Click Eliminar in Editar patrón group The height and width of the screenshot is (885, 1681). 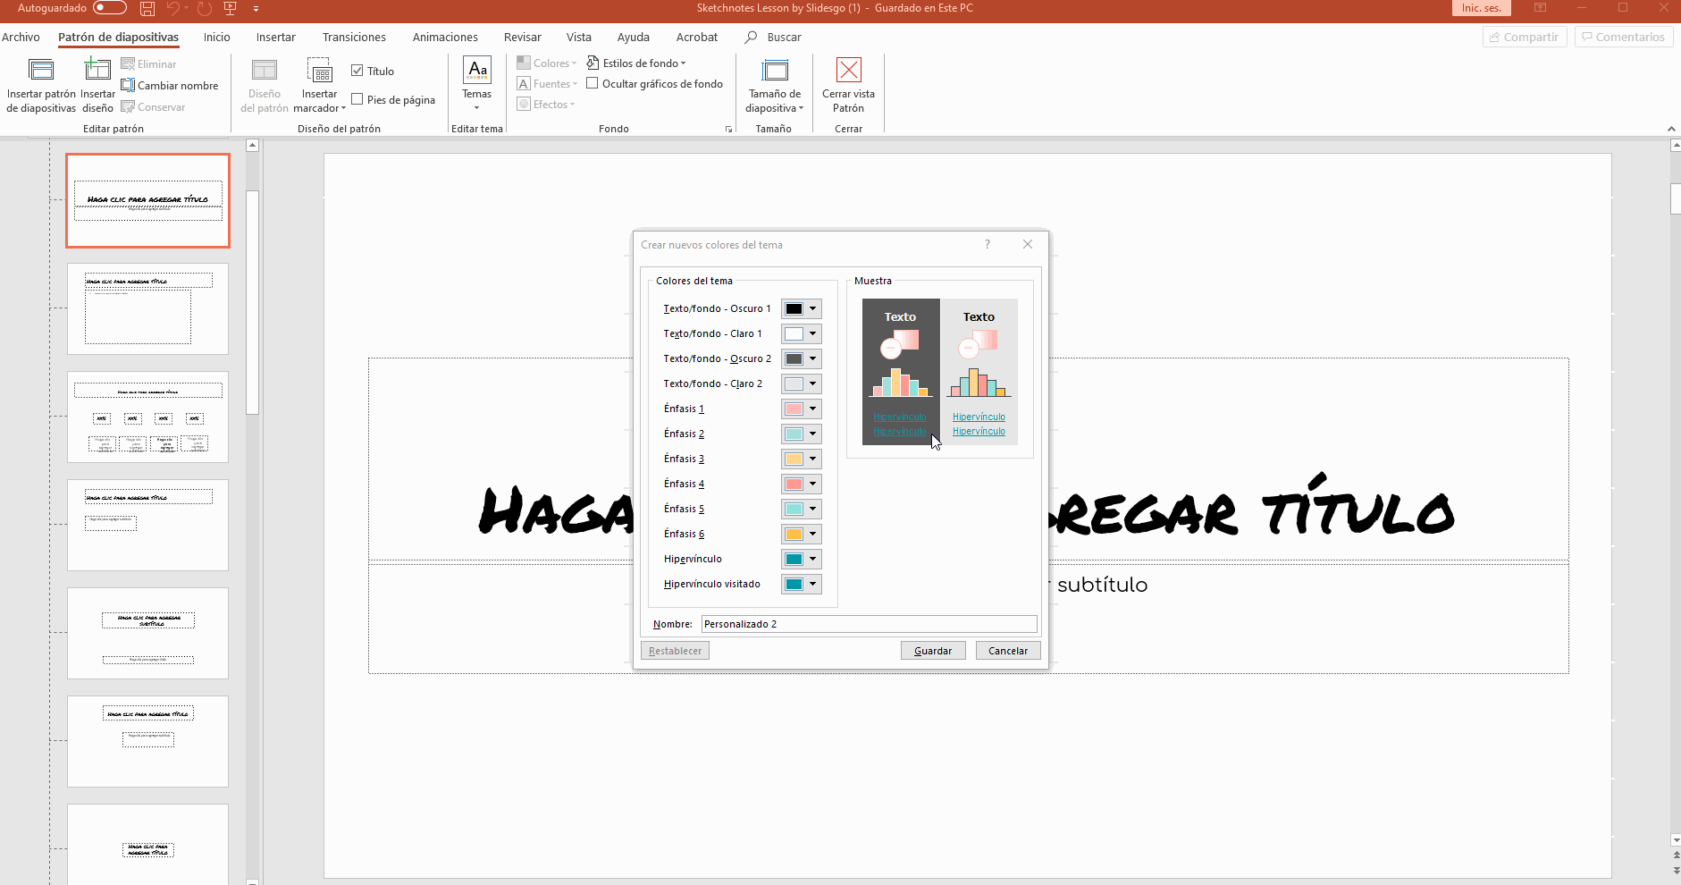pos(148,64)
